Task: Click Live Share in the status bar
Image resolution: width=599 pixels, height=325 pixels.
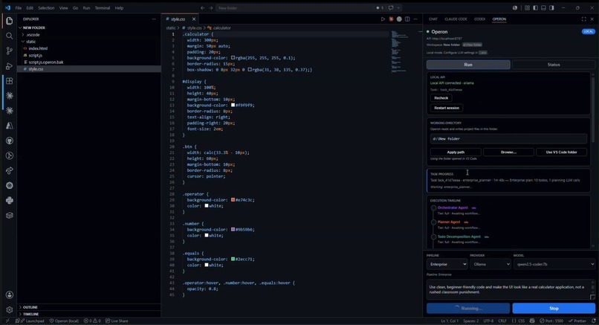Action: 117,321
